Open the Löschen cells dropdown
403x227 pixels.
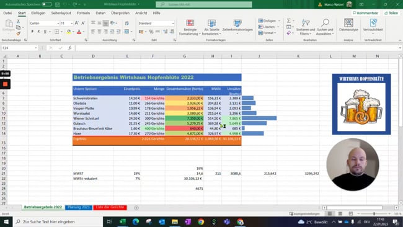point(278,27)
